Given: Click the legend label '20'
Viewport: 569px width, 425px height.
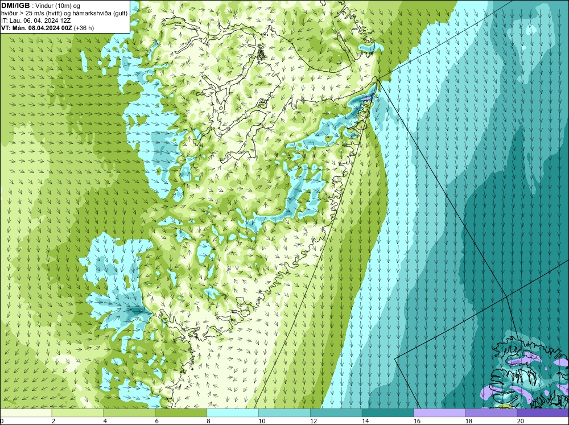Looking at the screenshot, I should click(521, 421).
